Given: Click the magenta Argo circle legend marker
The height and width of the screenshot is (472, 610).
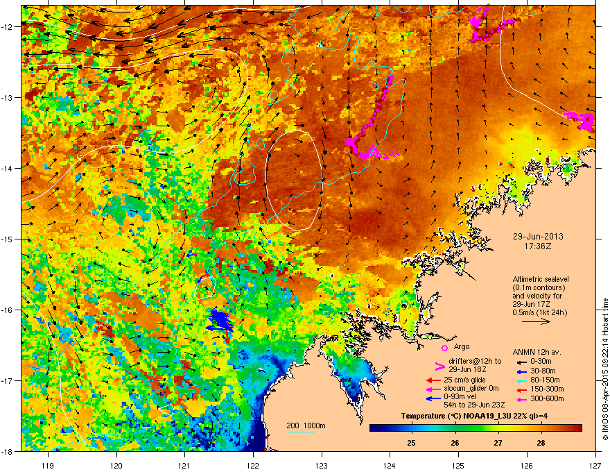Looking at the screenshot, I should tap(444, 348).
